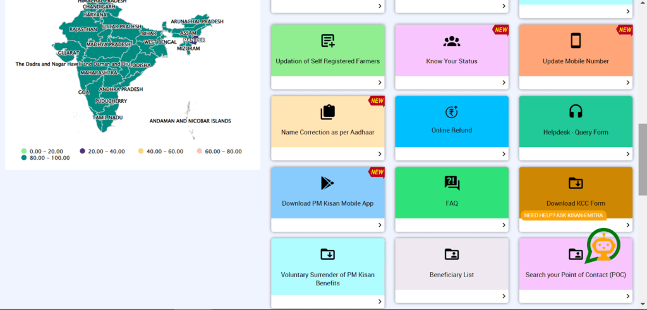The image size is (647, 310).
Task: Select MIZORAM label on the map
Action: point(188,49)
